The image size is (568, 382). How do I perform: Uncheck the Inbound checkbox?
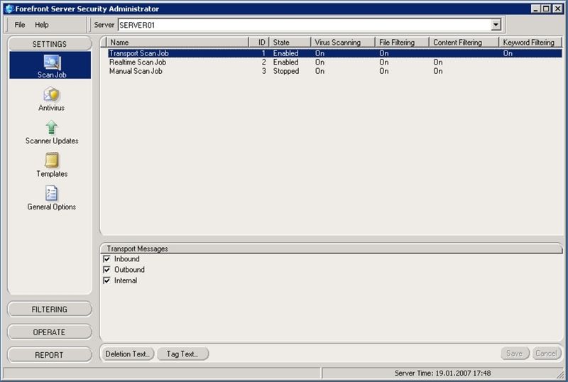coord(107,258)
